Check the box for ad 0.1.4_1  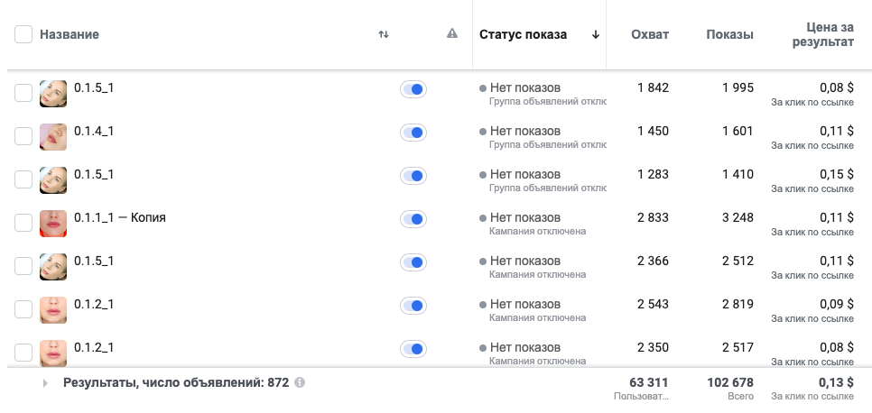pyautogui.click(x=23, y=135)
